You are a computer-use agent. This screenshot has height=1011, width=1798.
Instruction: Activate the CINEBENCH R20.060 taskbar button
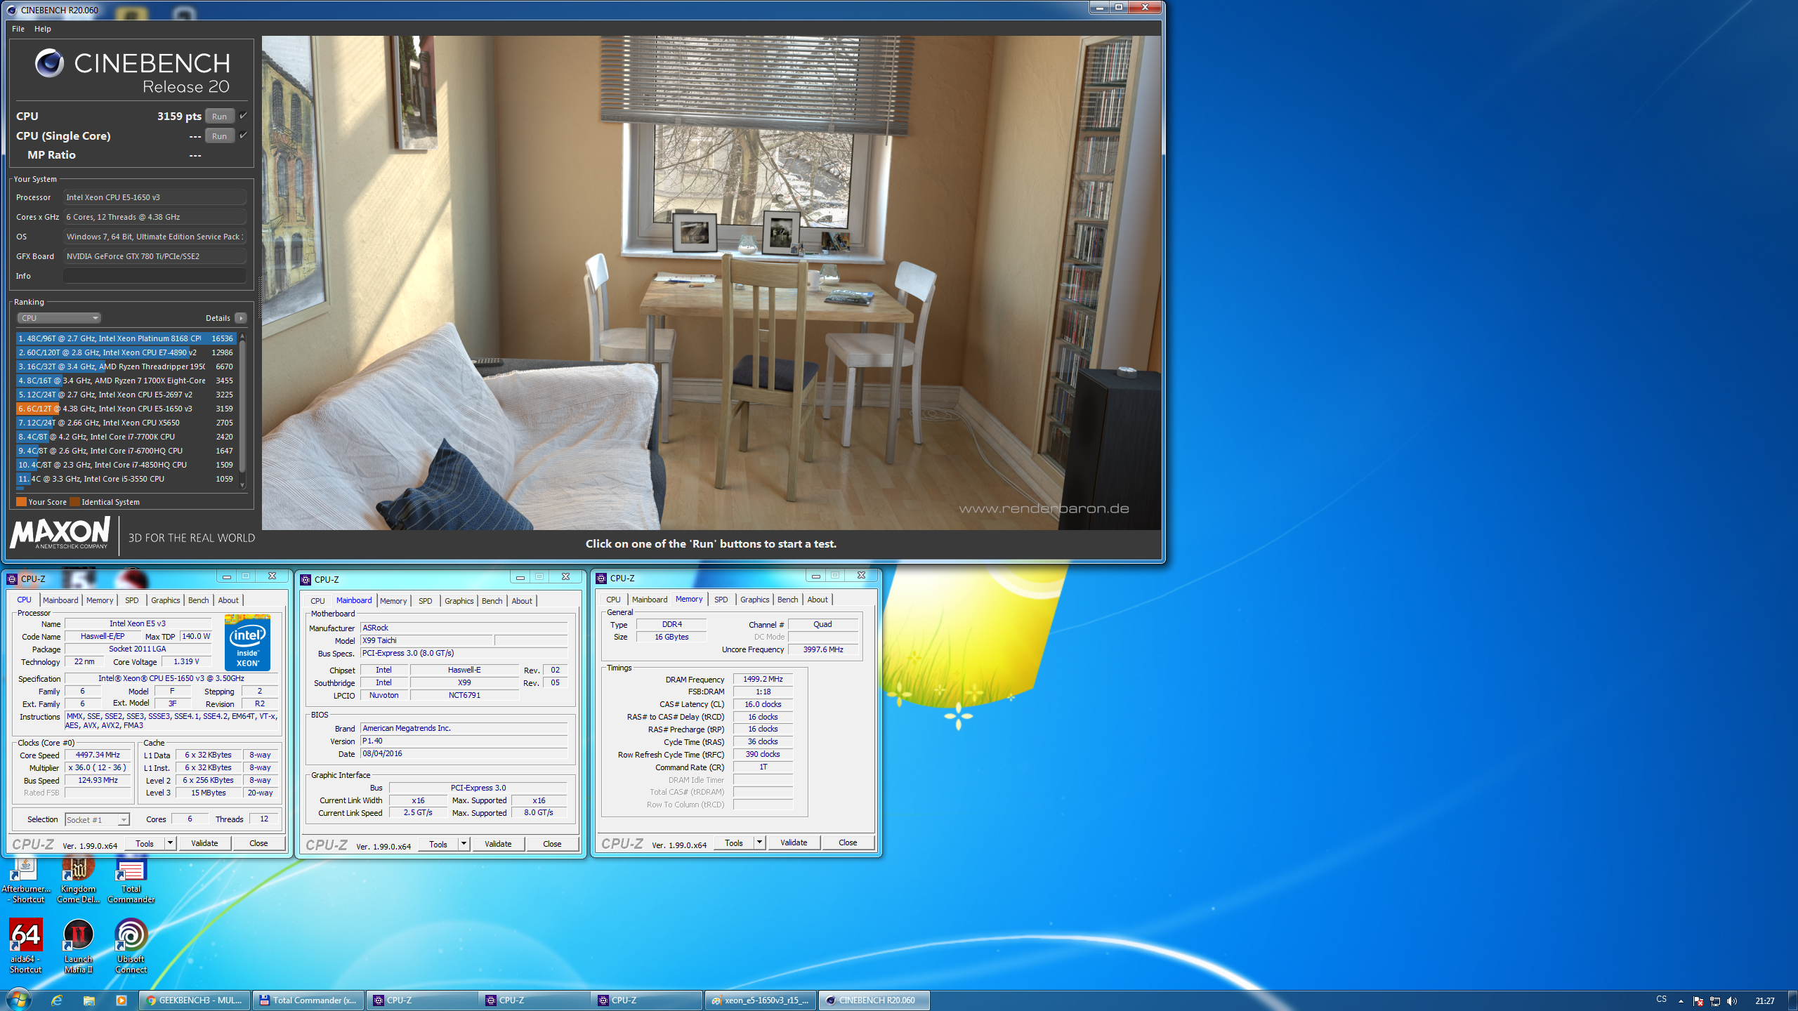tap(873, 1000)
